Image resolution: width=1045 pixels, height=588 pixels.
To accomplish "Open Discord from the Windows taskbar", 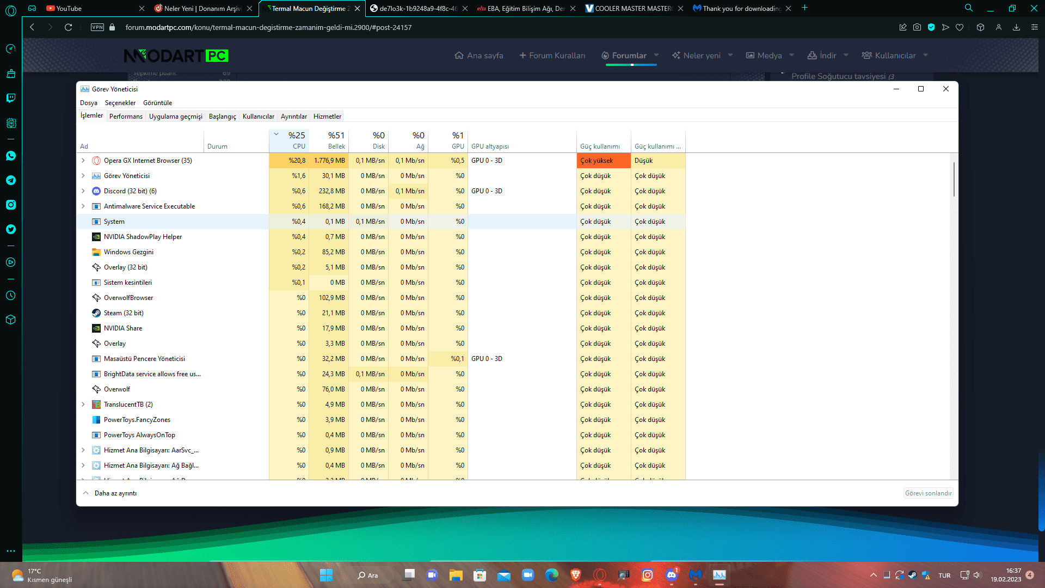I will 671,575.
